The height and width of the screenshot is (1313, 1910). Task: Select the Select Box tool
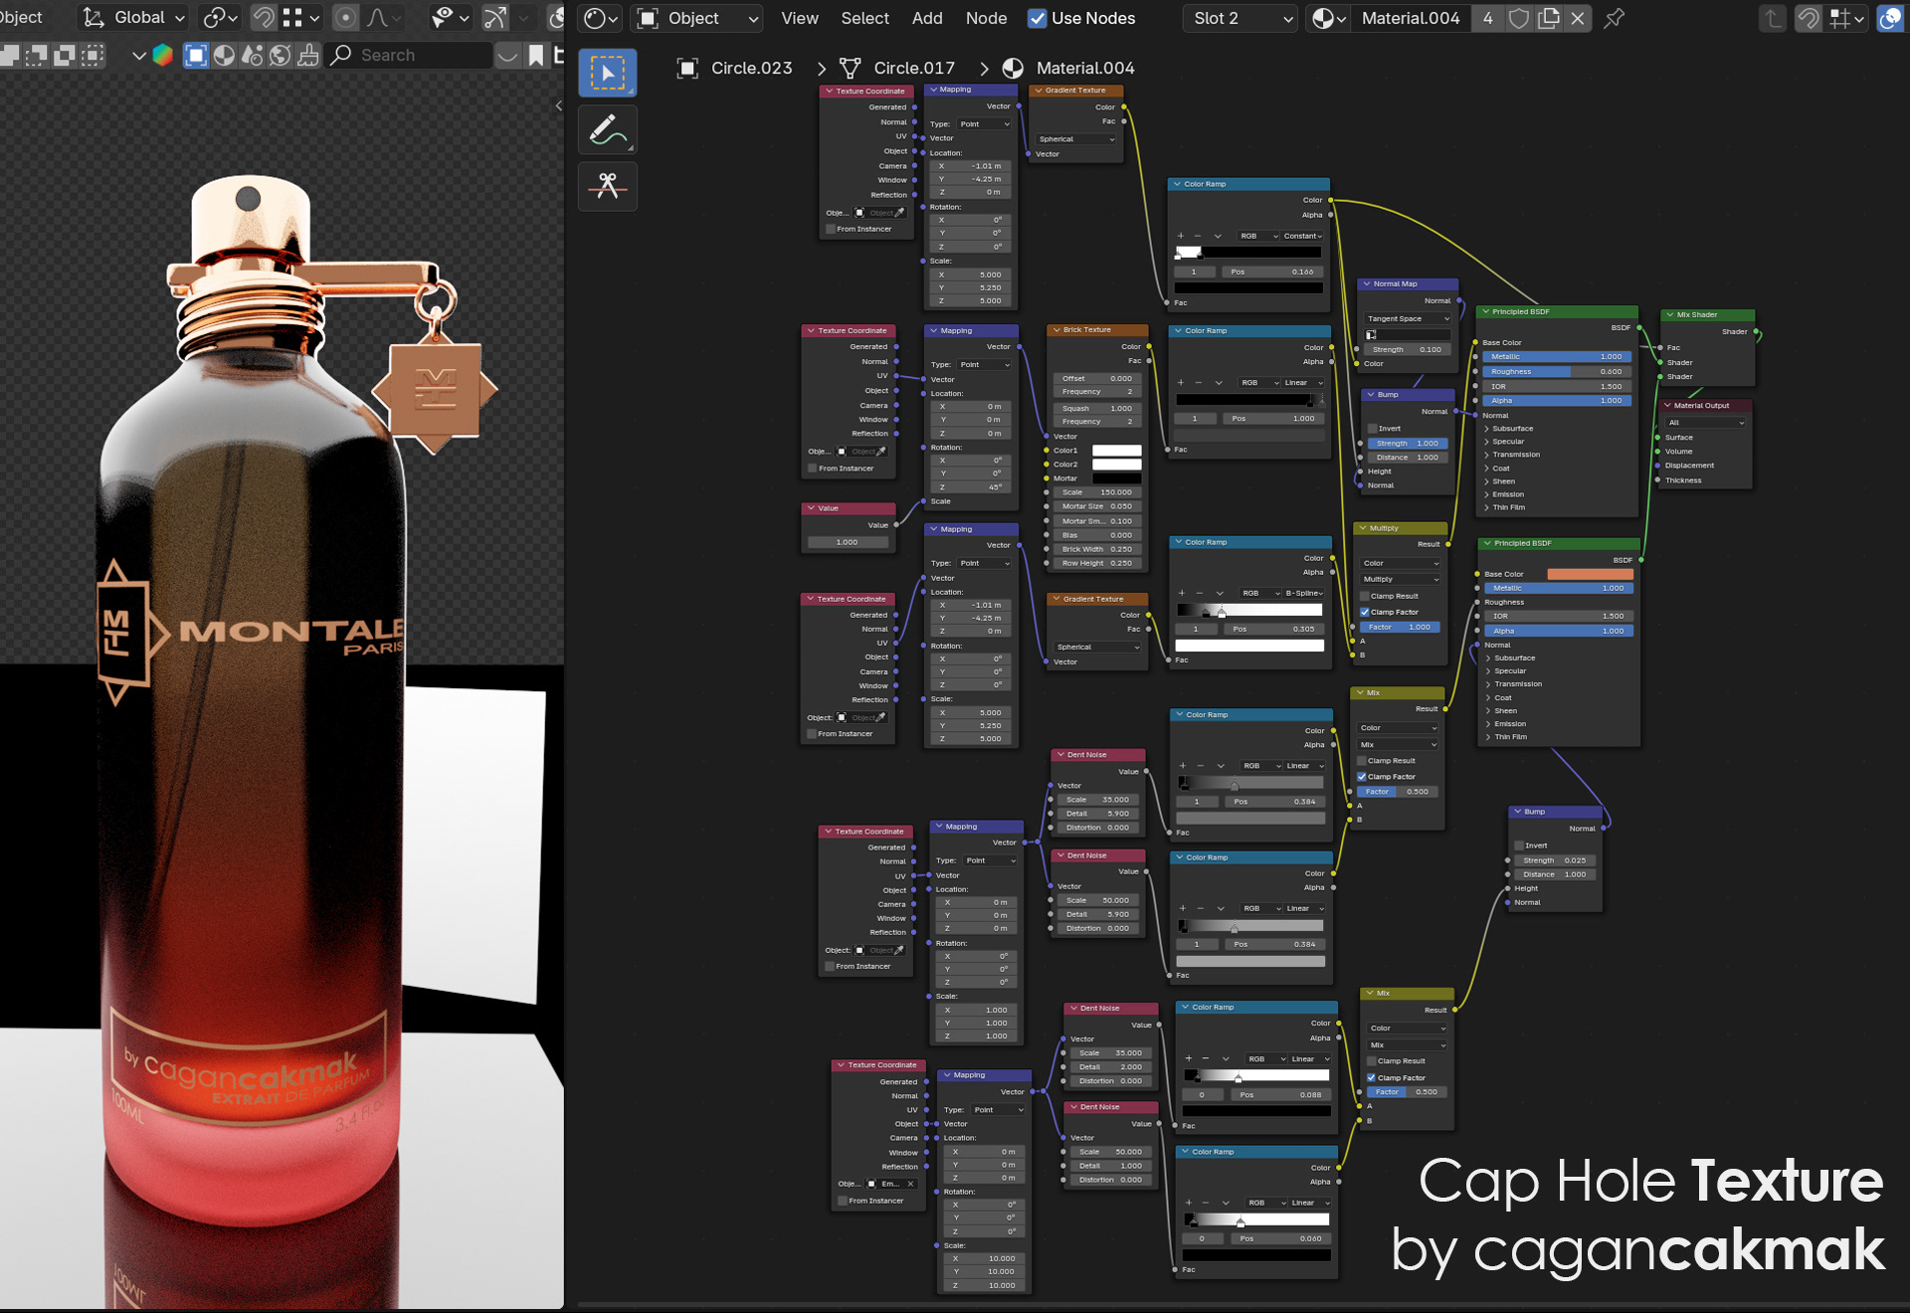(607, 73)
